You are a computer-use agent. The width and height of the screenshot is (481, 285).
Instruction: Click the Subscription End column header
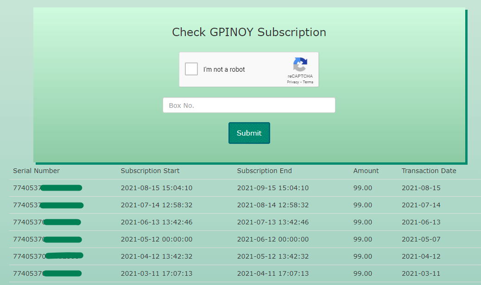(265, 171)
